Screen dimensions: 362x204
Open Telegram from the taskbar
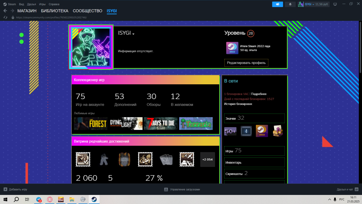coord(39,199)
